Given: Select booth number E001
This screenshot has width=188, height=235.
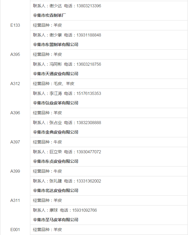Looking at the screenshot, I should [15, 230].
